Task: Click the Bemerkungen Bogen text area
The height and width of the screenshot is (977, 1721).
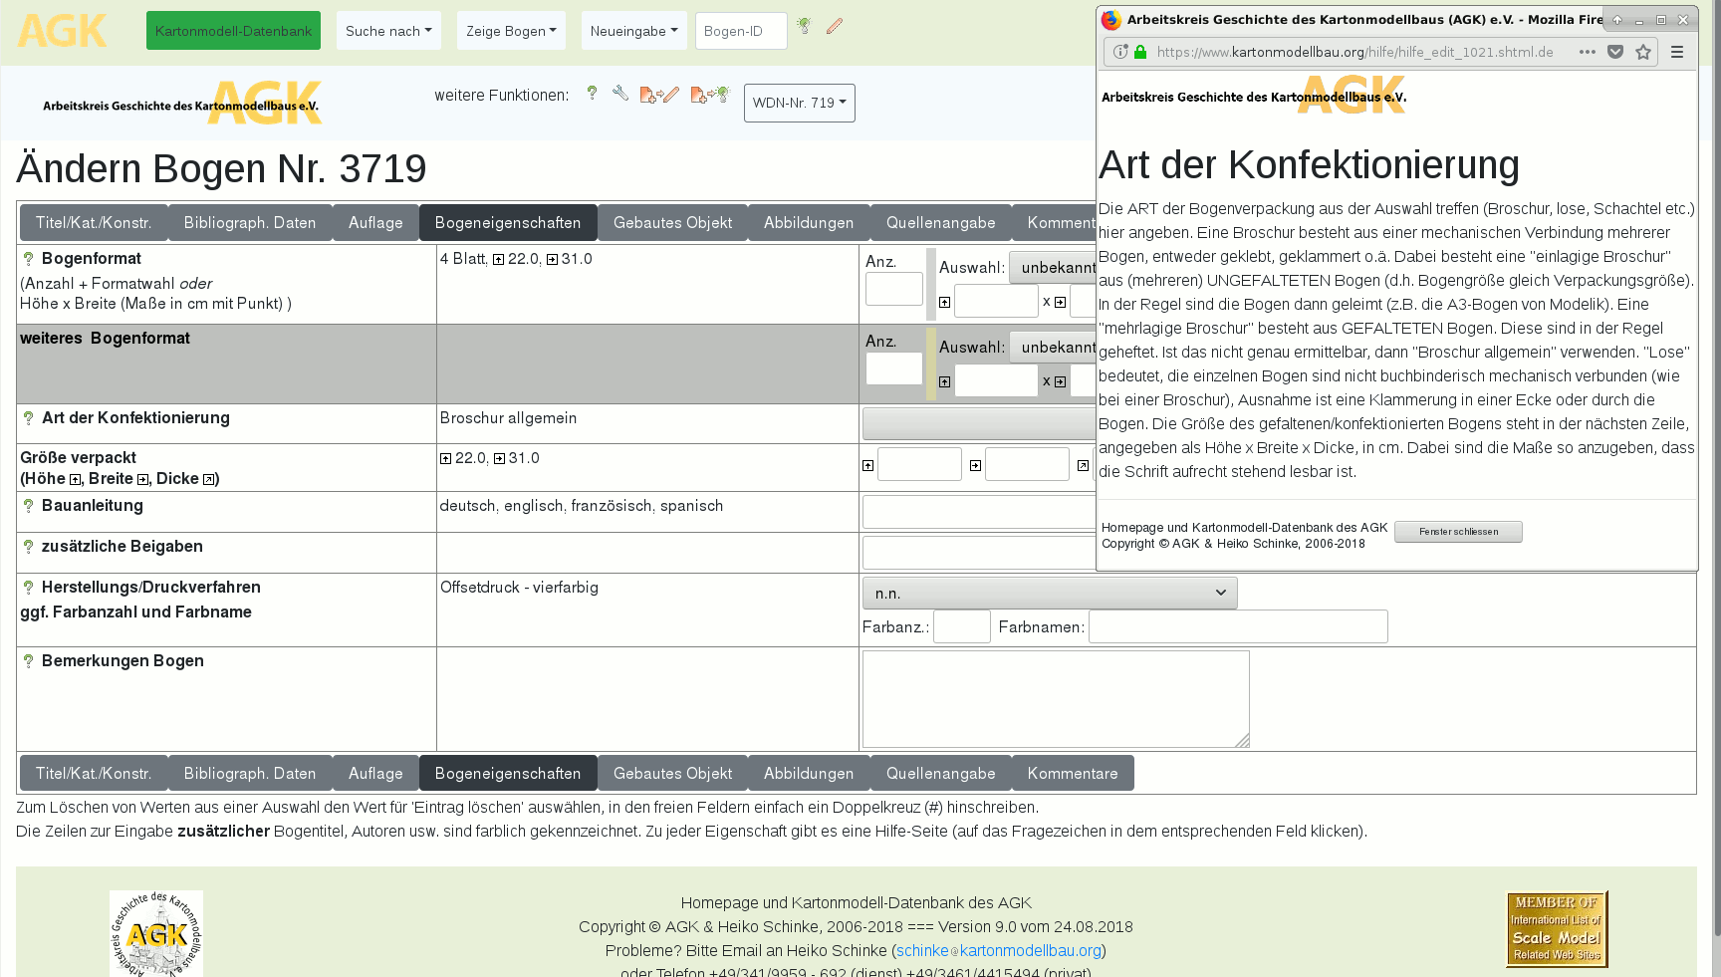Action: coord(1056,699)
